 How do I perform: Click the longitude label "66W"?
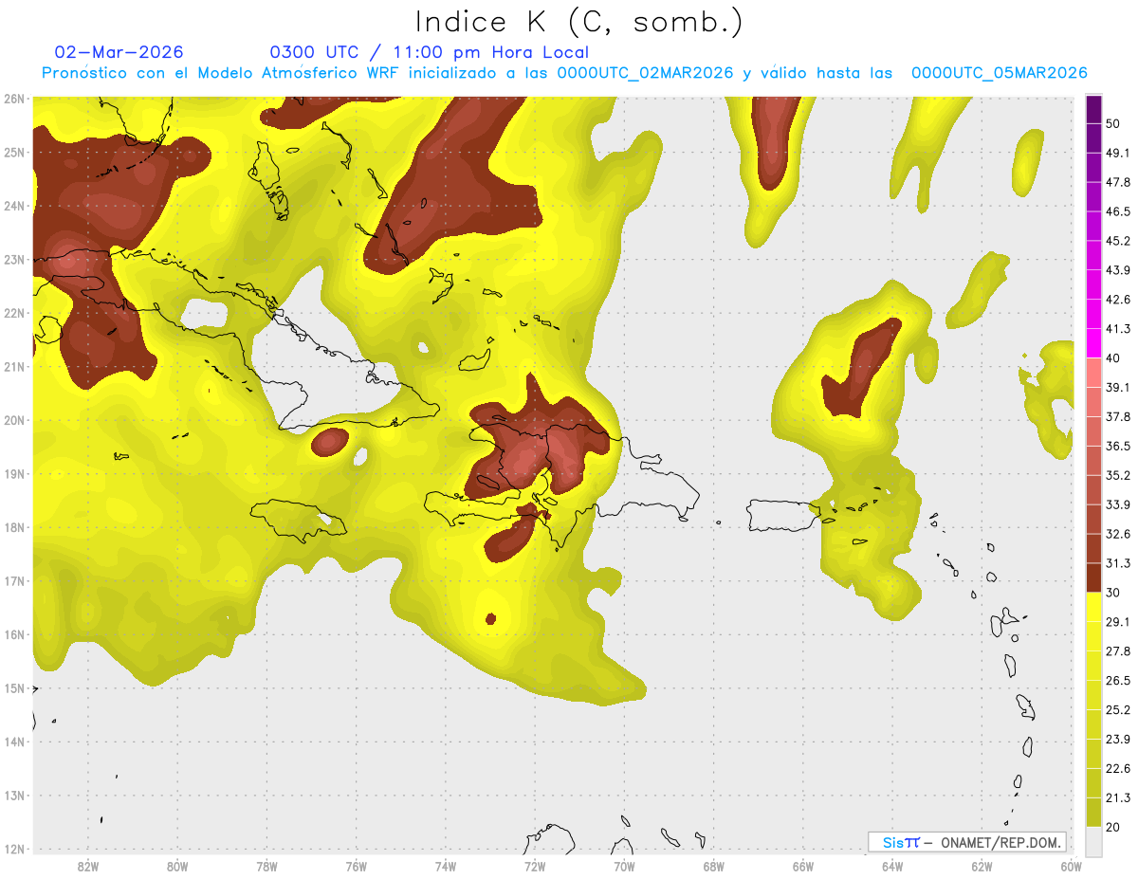coord(803,867)
